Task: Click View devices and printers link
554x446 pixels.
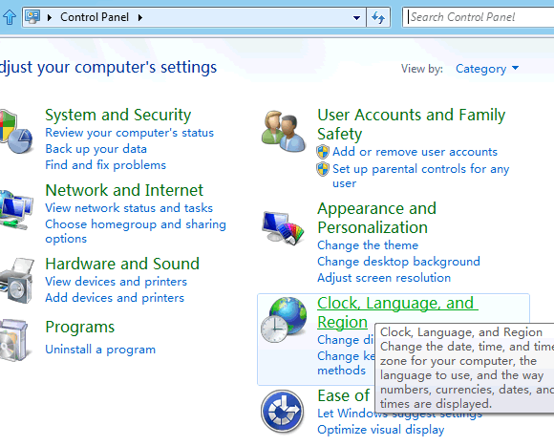Action: click(x=116, y=282)
